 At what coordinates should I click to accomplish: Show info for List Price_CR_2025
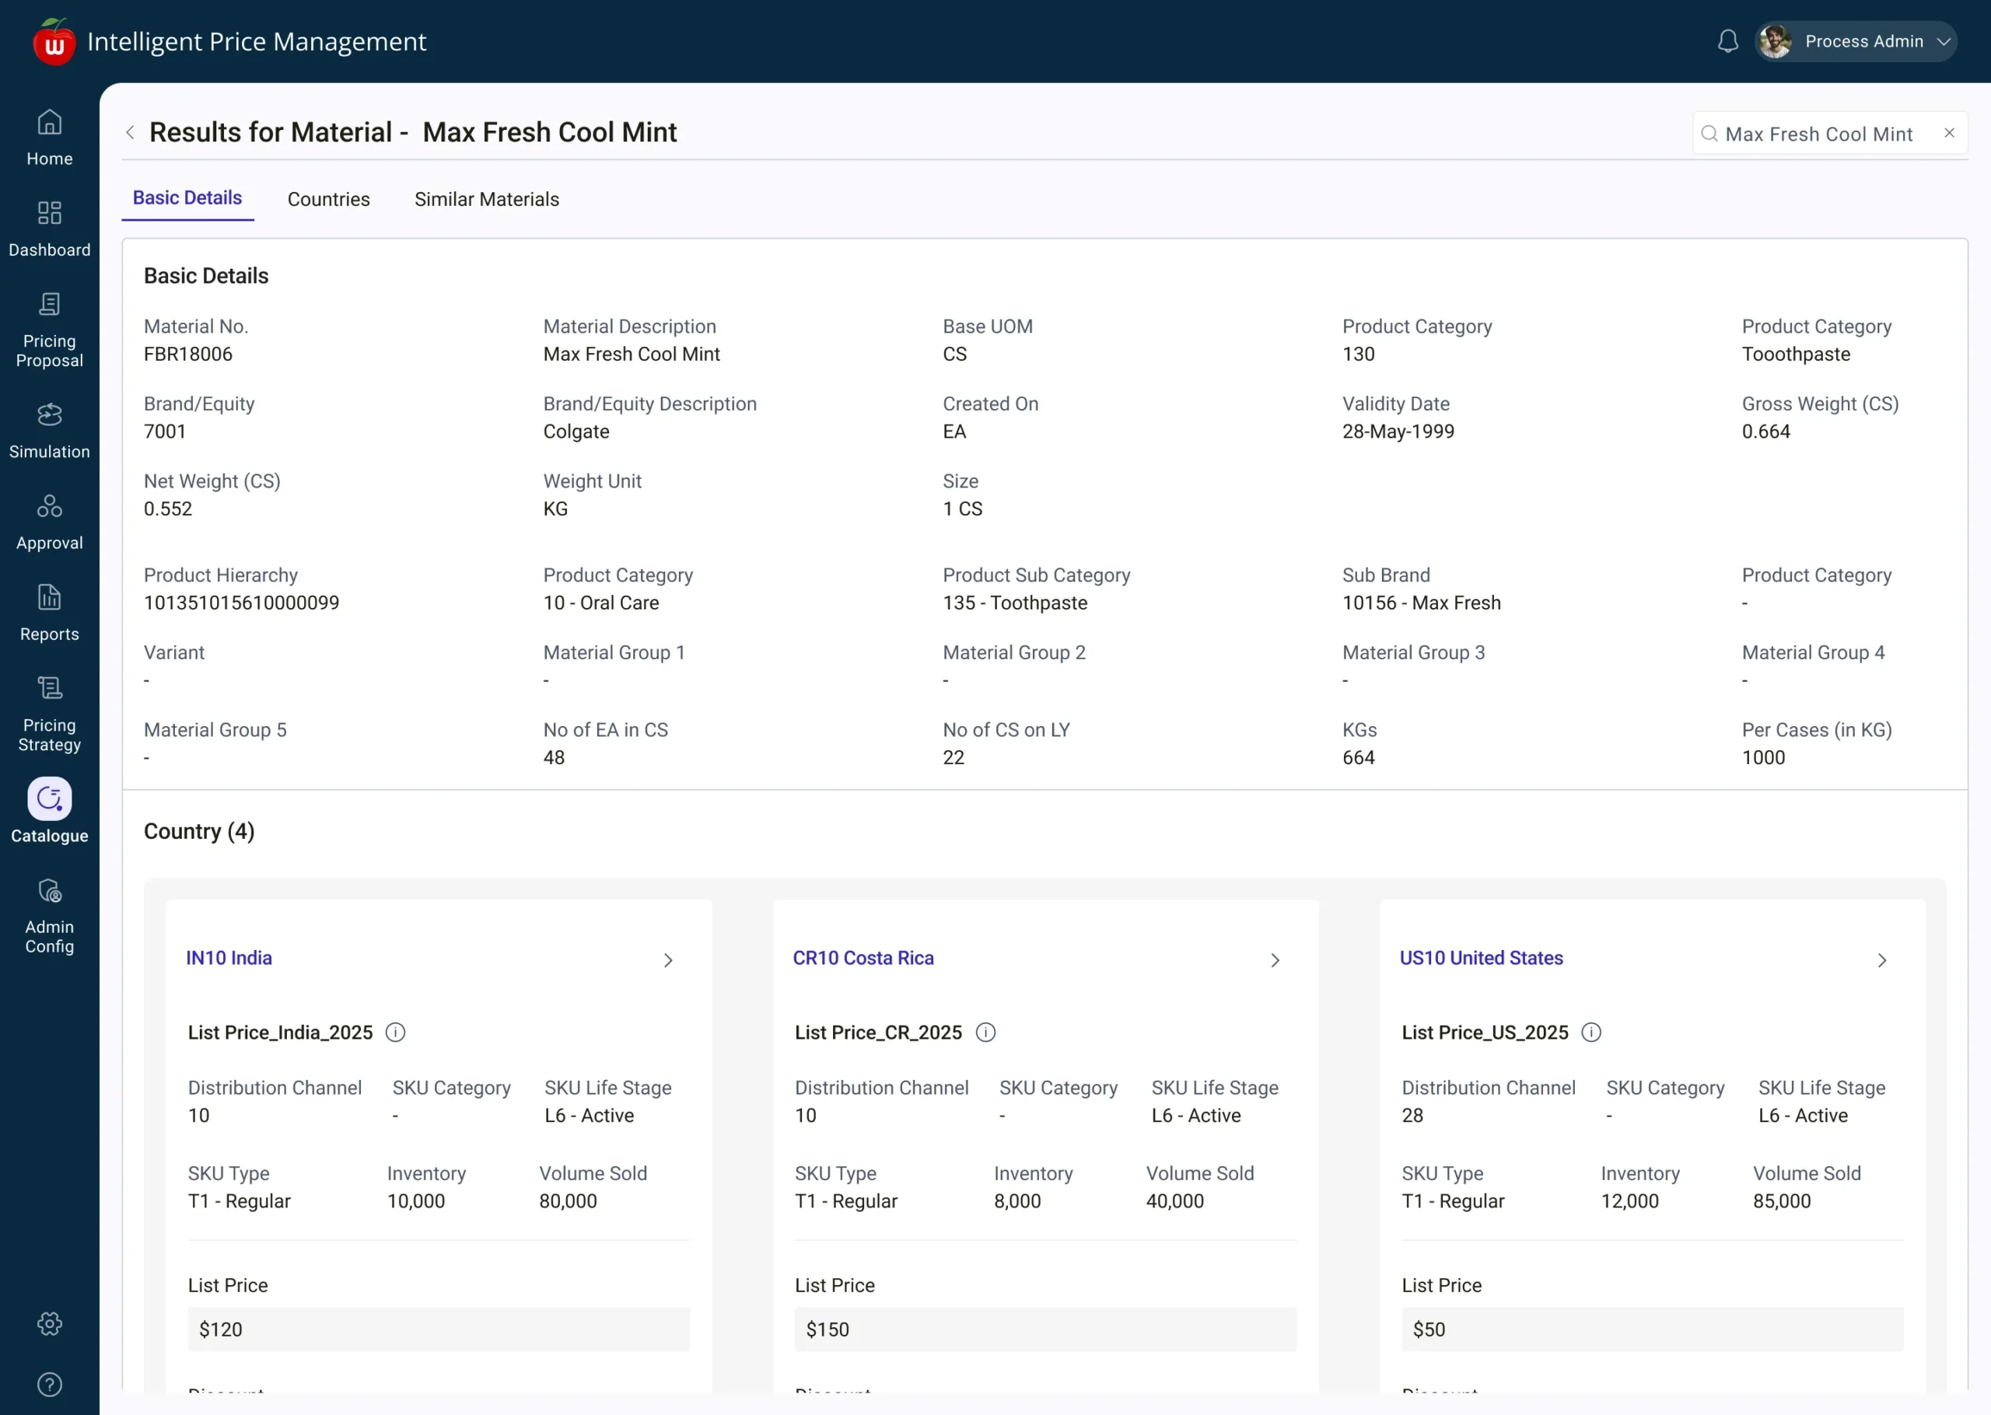click(x=985, y=1032)
